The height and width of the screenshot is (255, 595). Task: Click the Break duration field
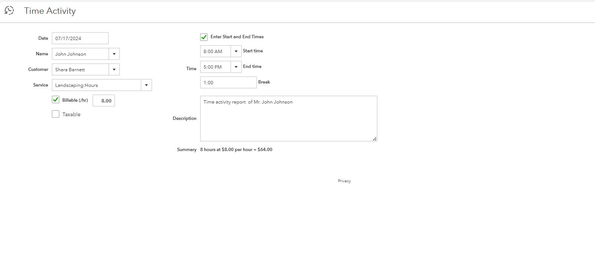click(228, 83)
